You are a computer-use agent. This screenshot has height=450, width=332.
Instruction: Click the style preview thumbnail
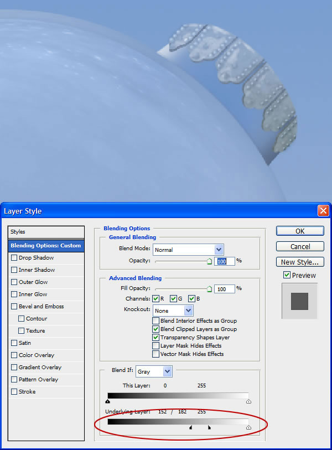coord(299,301)
